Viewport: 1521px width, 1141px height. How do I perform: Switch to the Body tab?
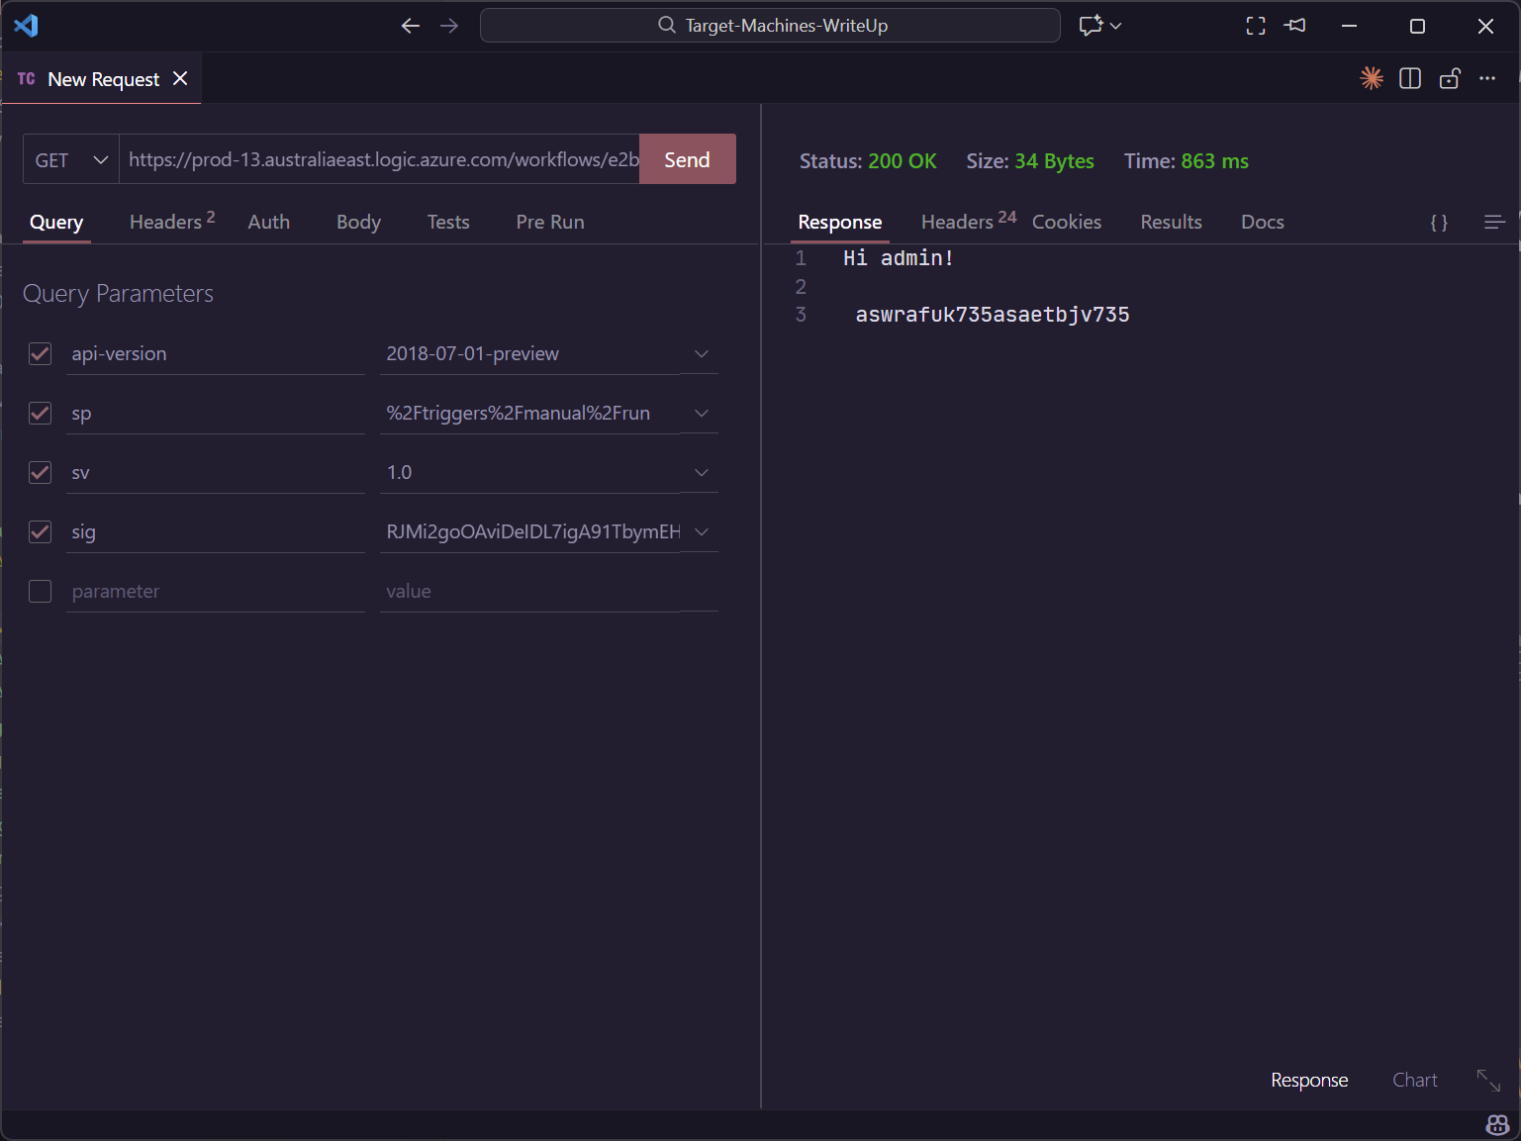[x=358, y=223]
